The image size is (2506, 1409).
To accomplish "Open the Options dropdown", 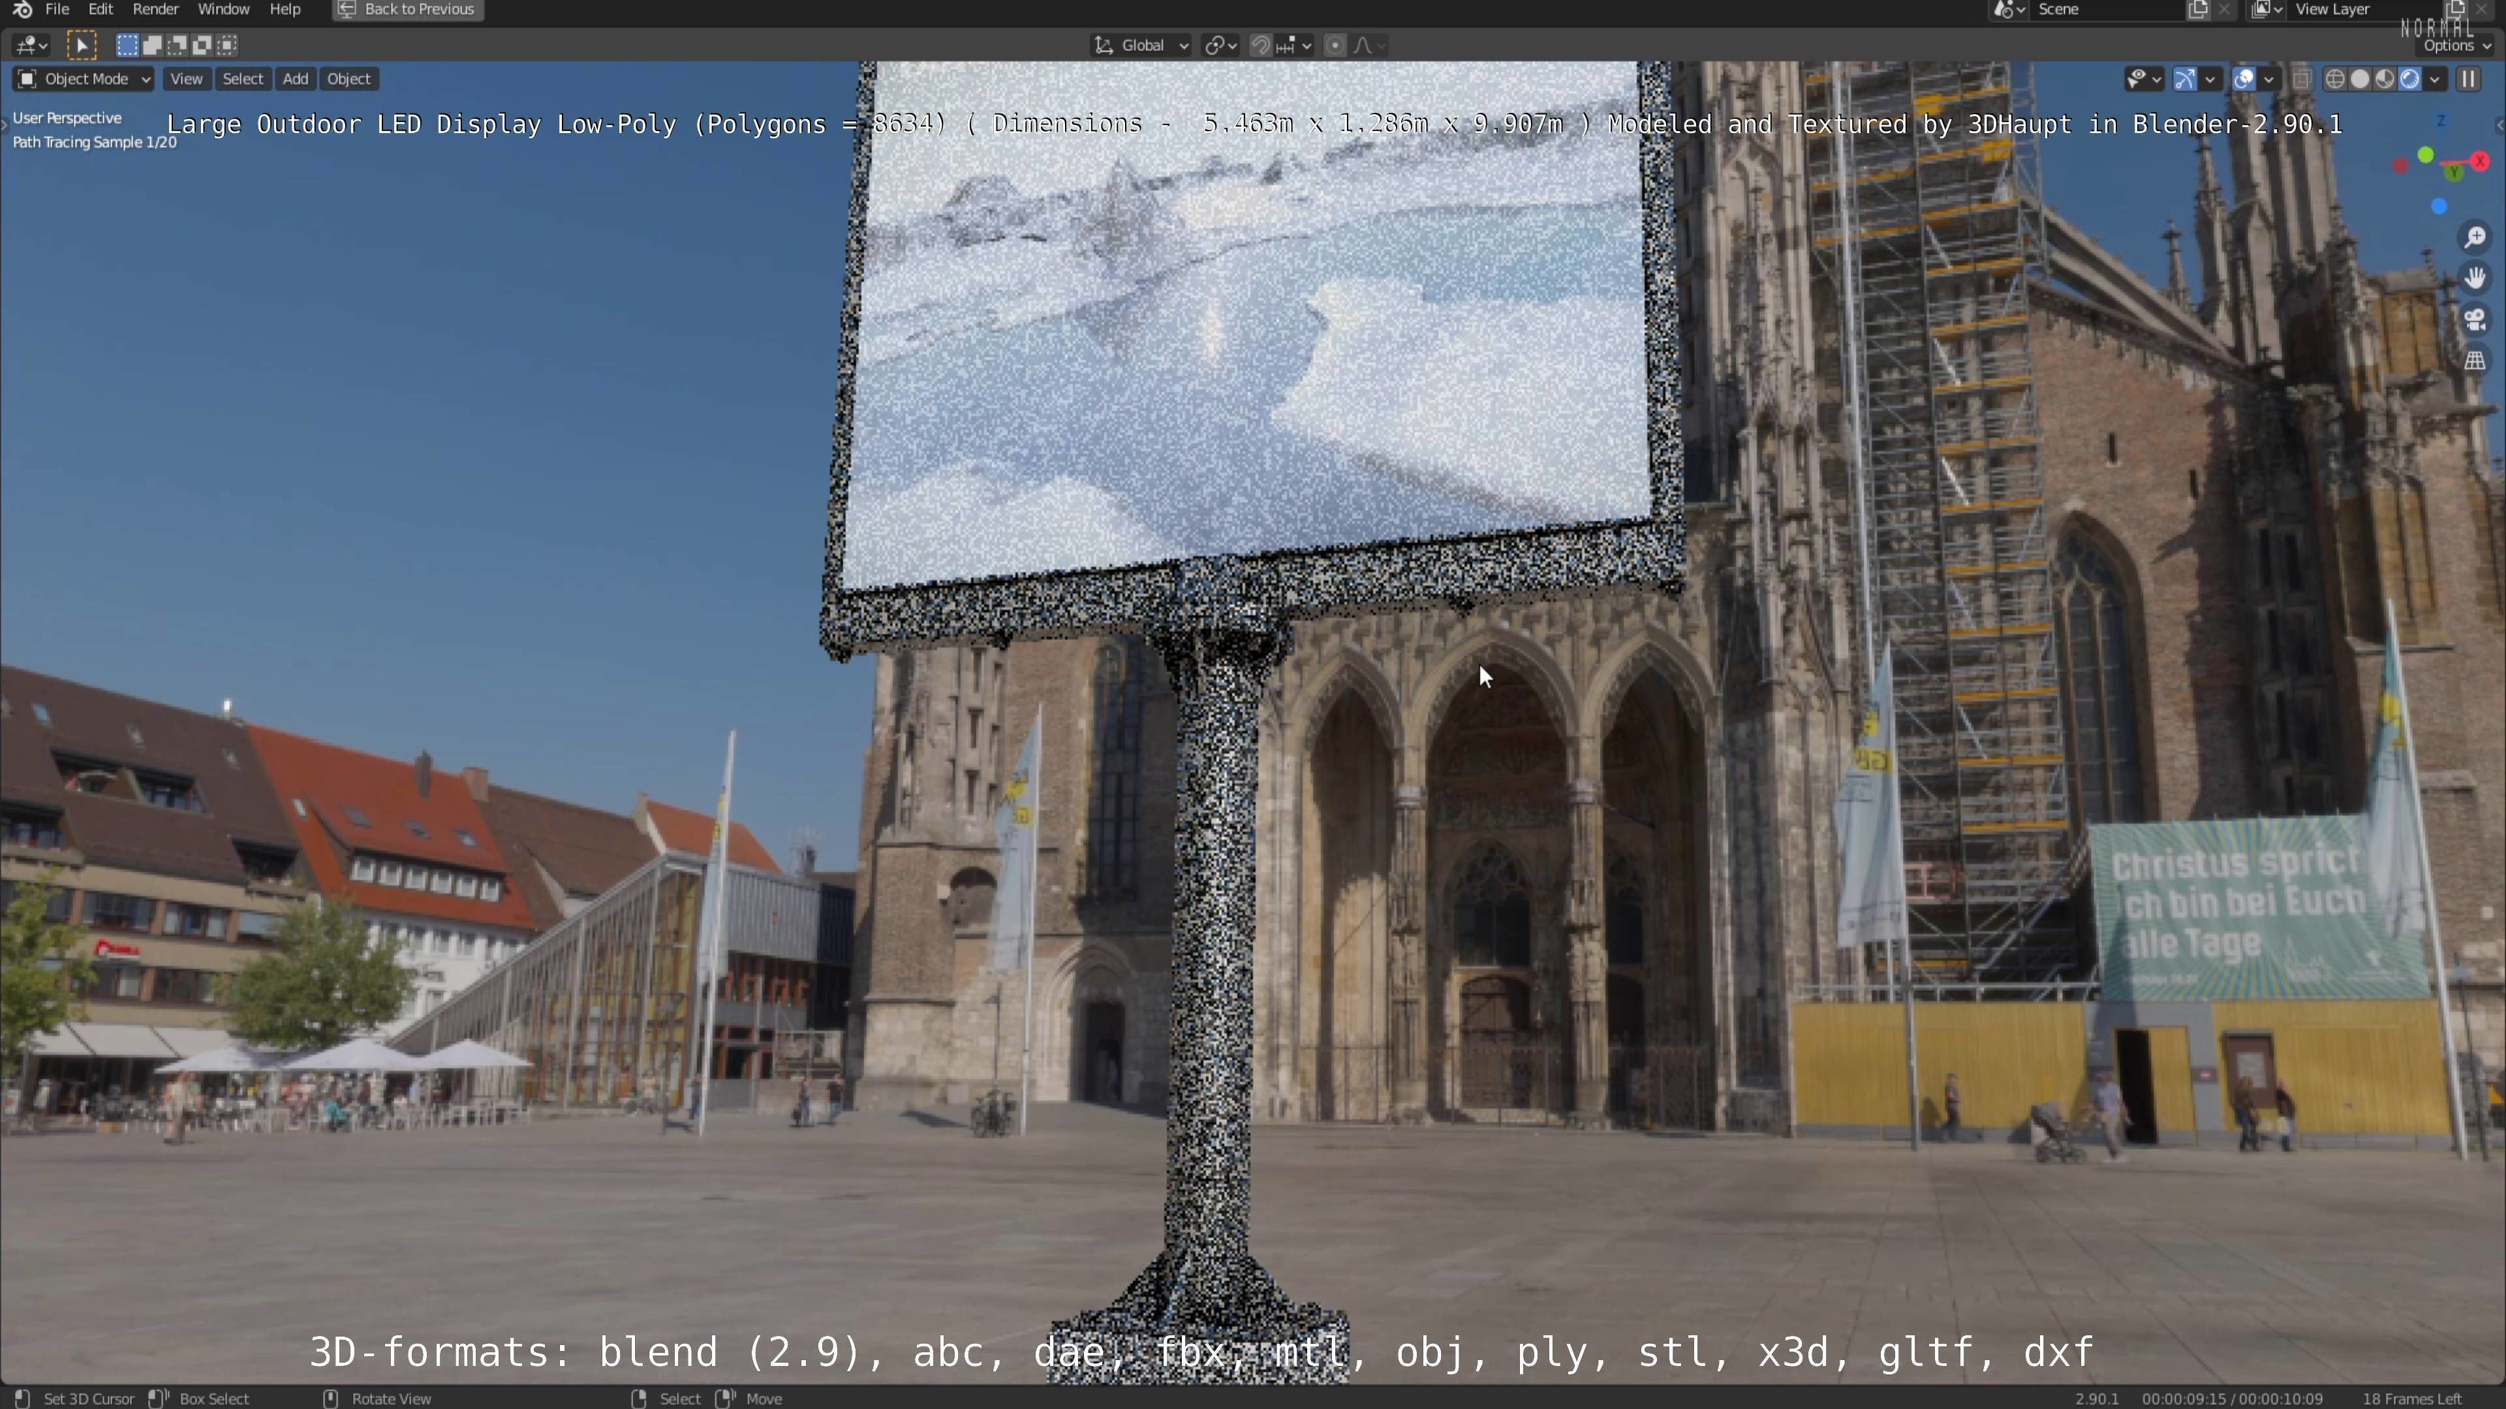I will coord(2456,46).
